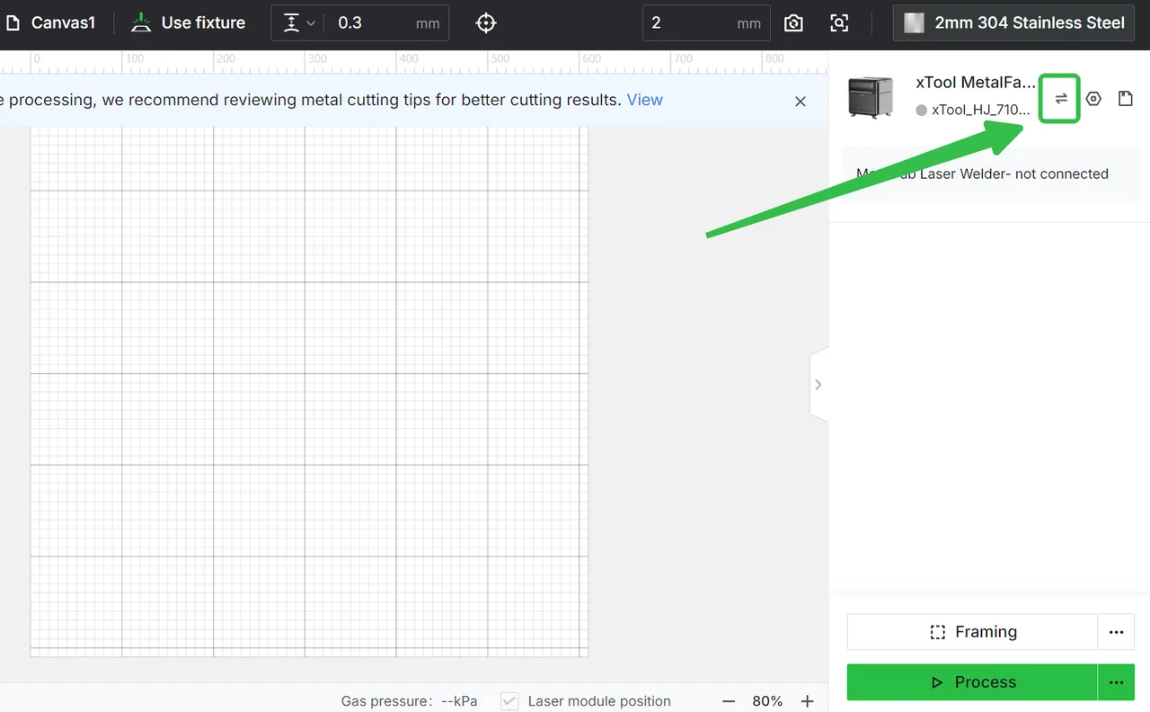Zoom out with the minus icon

[729, 701]
